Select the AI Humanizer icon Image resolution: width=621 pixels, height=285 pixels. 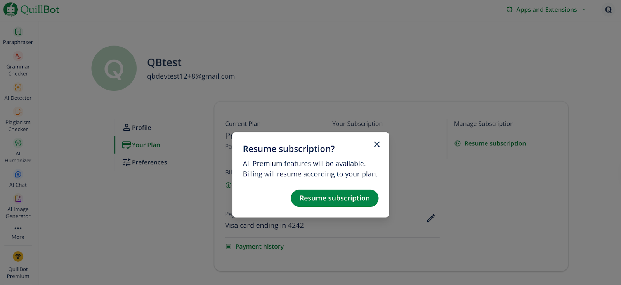(x=18, y=143)
